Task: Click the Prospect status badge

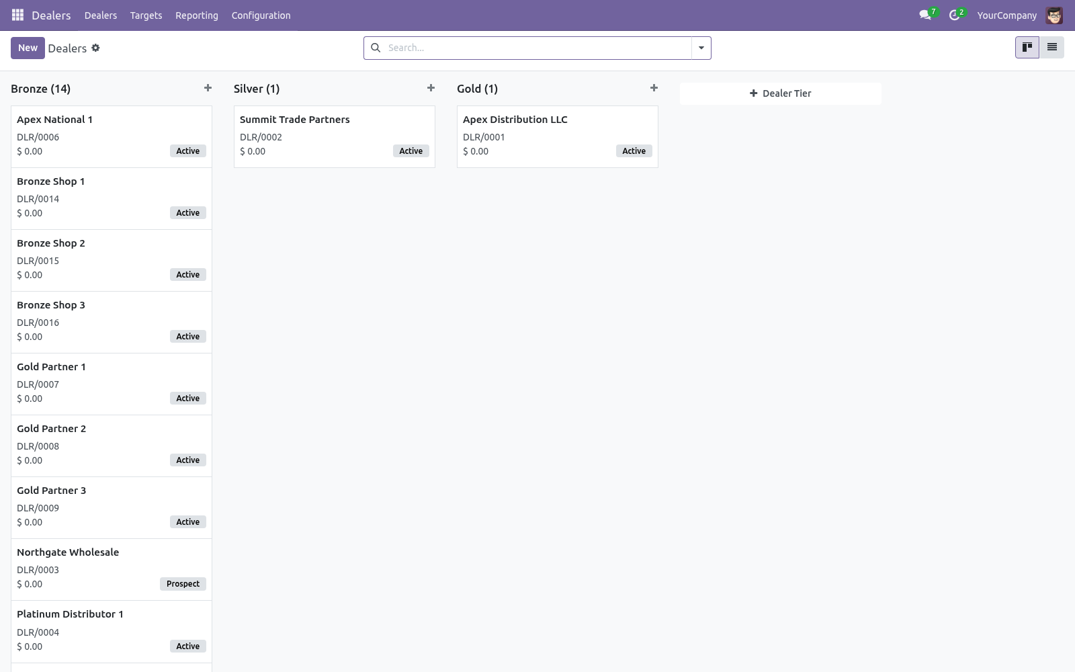Action: point(183,584)
